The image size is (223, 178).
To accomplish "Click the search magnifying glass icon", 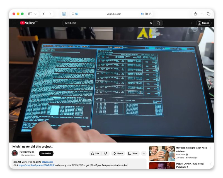I will coord(158,23).
